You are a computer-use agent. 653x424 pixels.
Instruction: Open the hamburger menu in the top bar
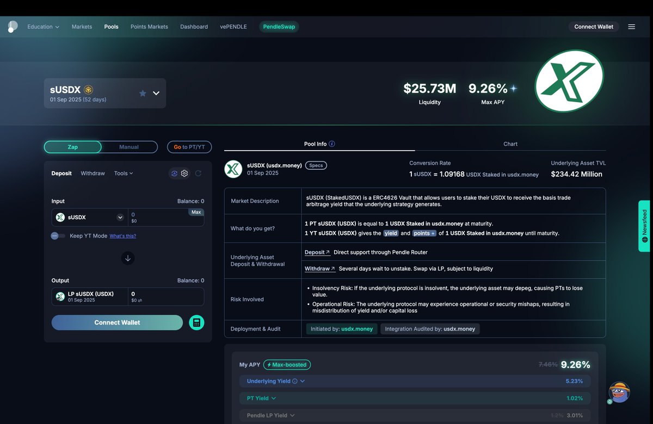pyautogui.click(x=631, y=27)
